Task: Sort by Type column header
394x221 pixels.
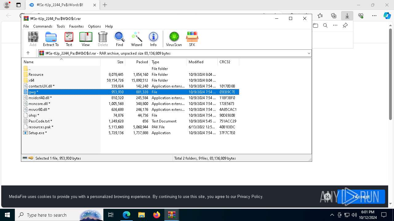Action: [x=168, y=62]
